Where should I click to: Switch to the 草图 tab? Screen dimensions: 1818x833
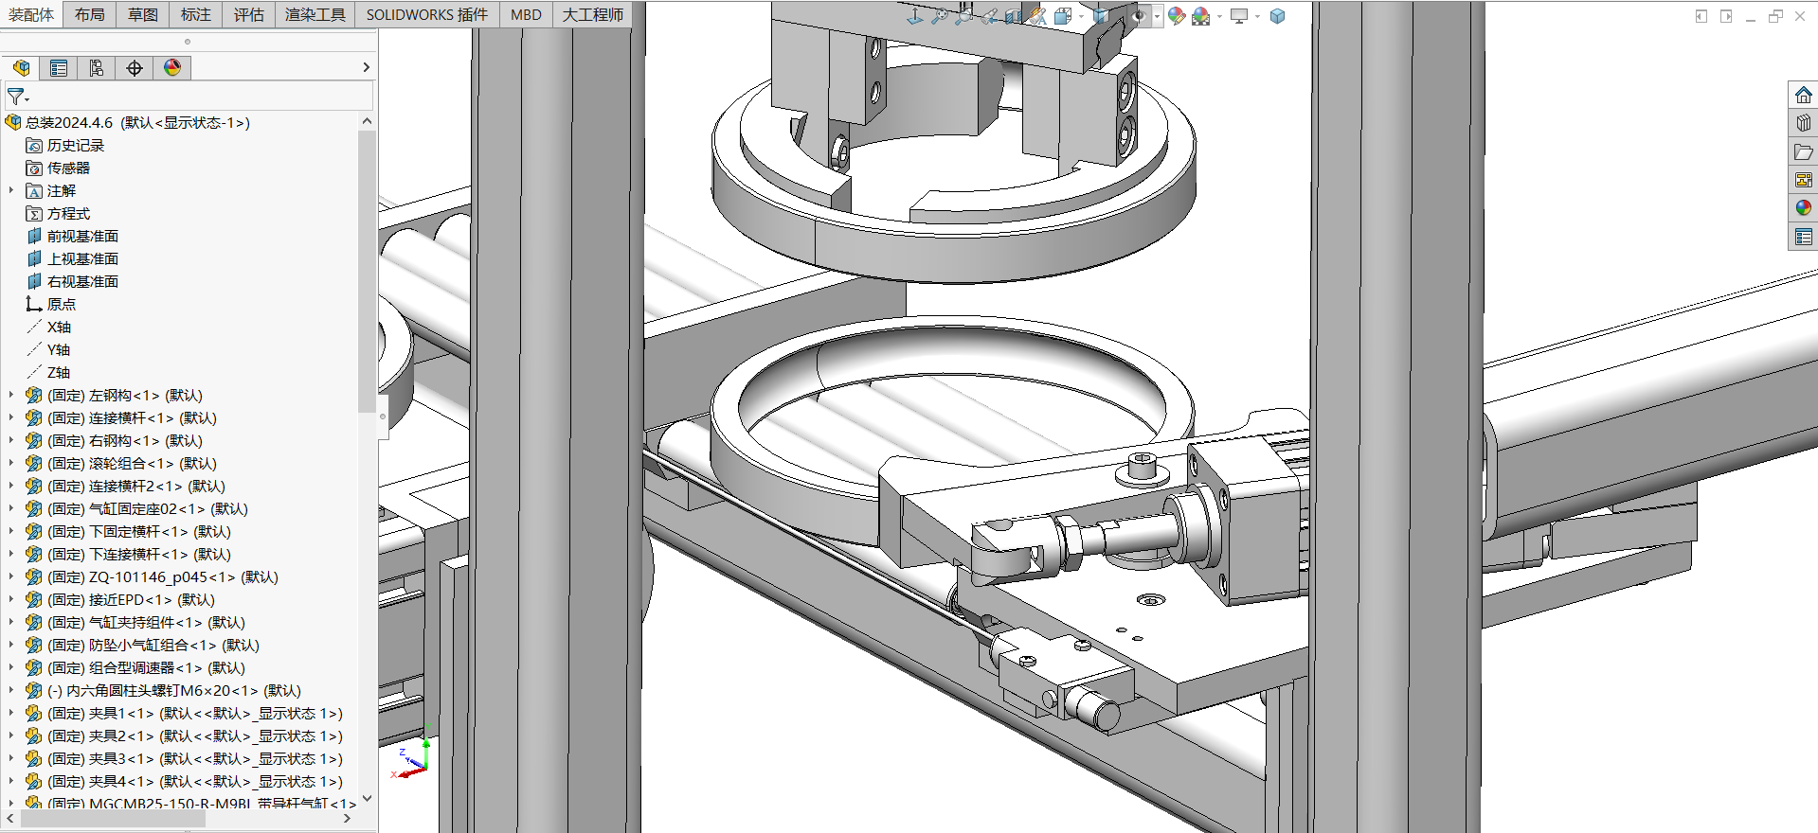[x=143, y=14]
